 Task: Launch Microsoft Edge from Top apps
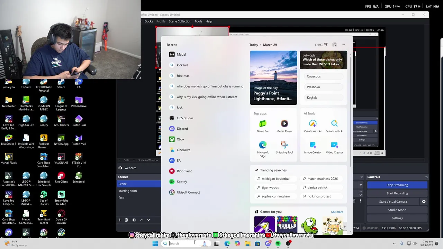[x=263, y=149]
